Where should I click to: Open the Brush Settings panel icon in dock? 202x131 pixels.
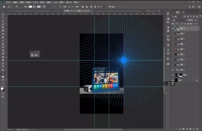coord(168,36)
